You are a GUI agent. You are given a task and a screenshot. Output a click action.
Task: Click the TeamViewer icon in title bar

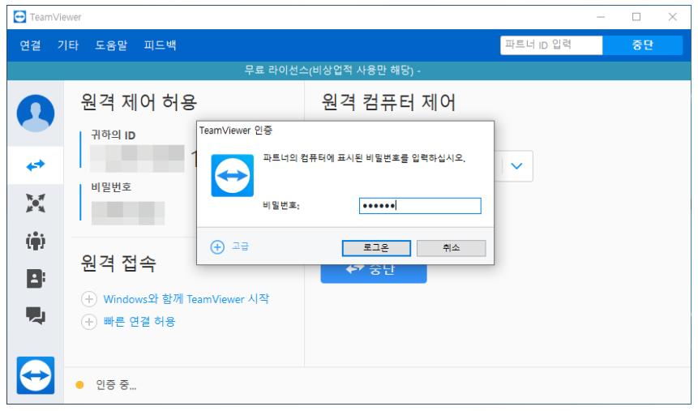click(20, 17)
